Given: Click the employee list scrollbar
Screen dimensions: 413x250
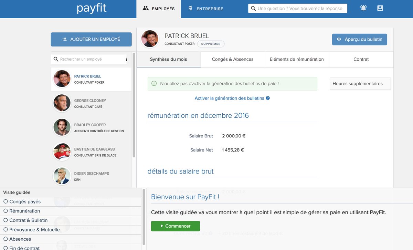Looking at the screenshot, I should tap(134, 105).
